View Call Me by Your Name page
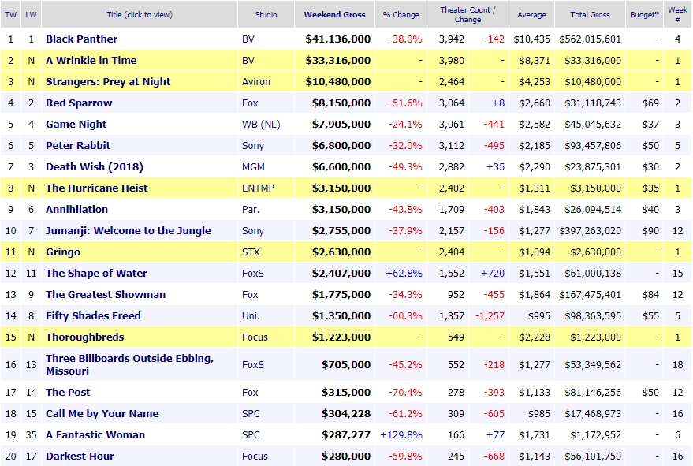Image resolution: width=693 pixels, height=466 pixels. click(x=102, y=413)
